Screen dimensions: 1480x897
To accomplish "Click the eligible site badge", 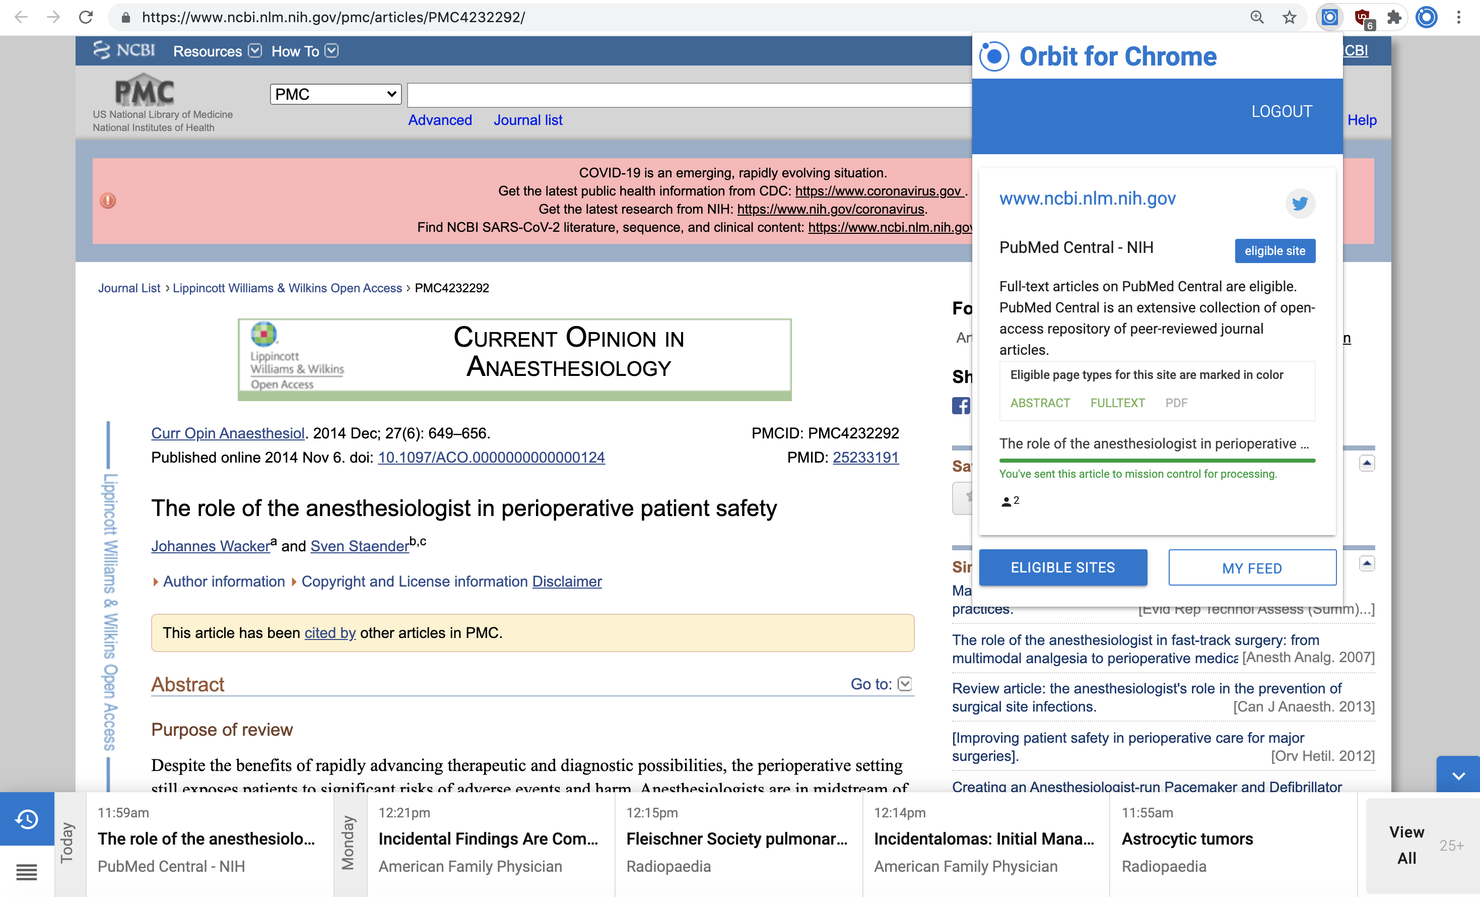I will tap(1274, 250).
